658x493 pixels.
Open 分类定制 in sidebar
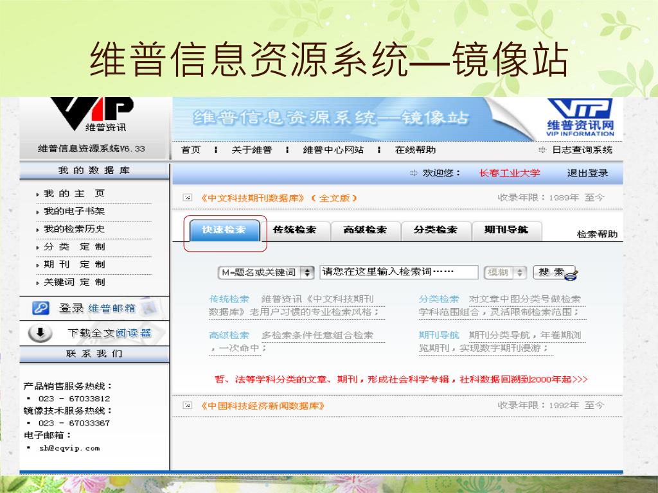coord(75,246)
